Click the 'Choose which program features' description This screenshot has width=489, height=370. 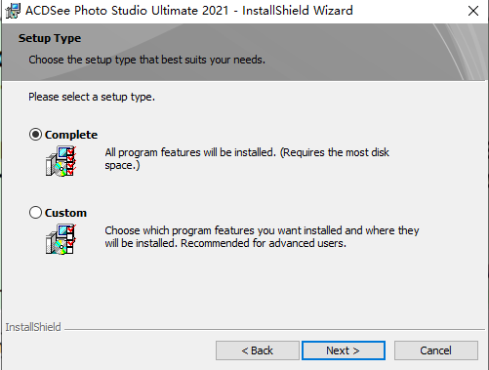click(262, 237)
